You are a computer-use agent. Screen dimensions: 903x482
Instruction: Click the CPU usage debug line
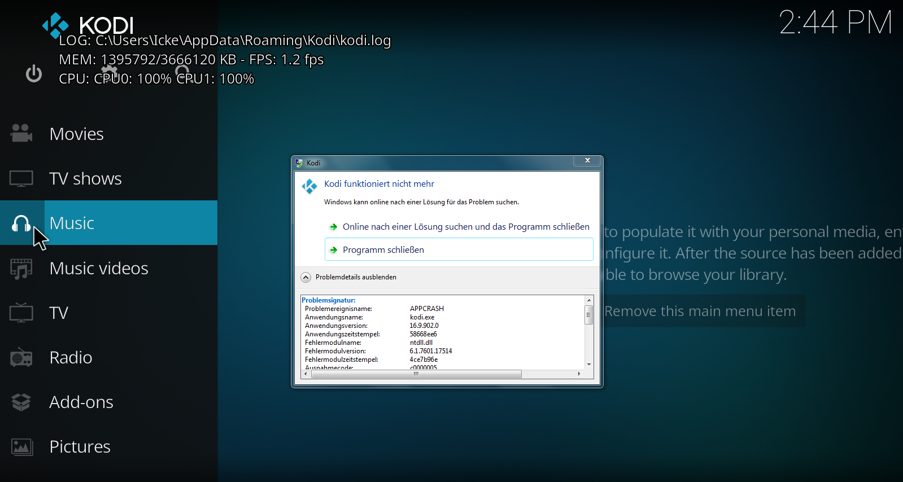point(156,79)
